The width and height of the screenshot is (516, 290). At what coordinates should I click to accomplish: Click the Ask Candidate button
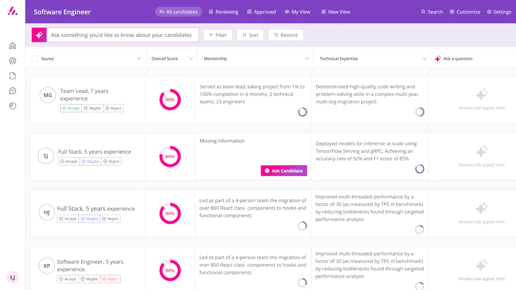click(x=284, y=171)
